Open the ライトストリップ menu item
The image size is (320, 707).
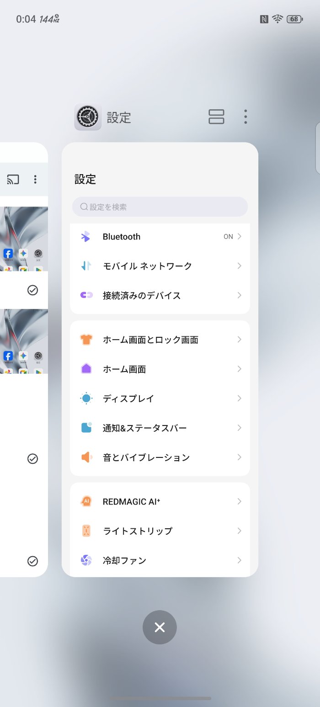coord(137,531)
